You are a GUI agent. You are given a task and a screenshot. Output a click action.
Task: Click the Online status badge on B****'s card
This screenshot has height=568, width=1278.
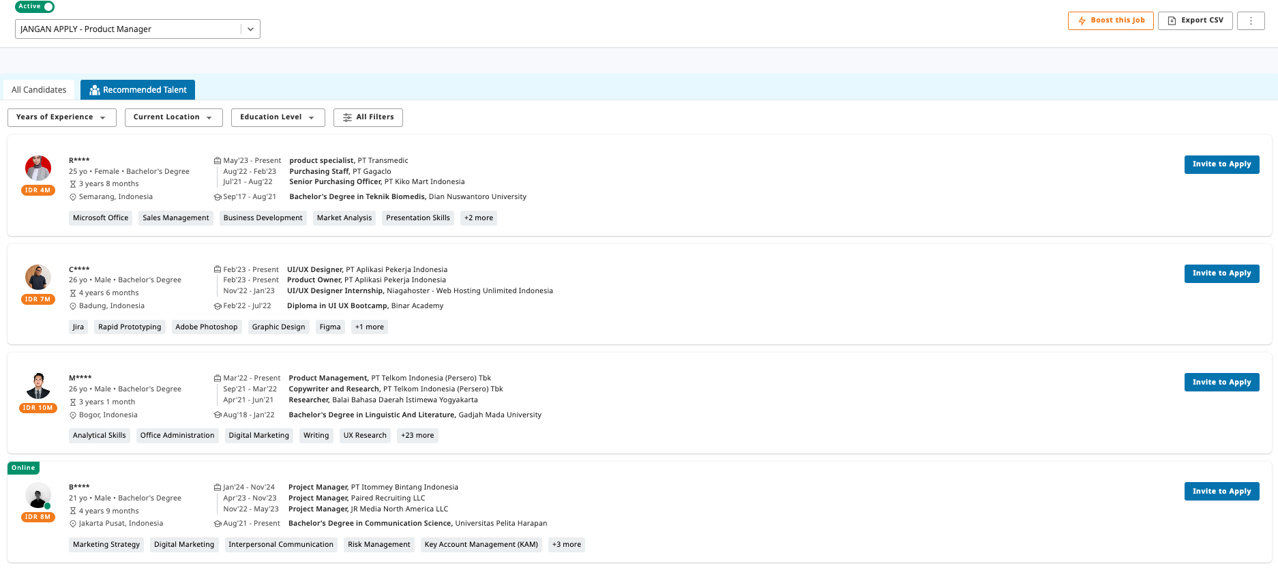pos(23,468)
